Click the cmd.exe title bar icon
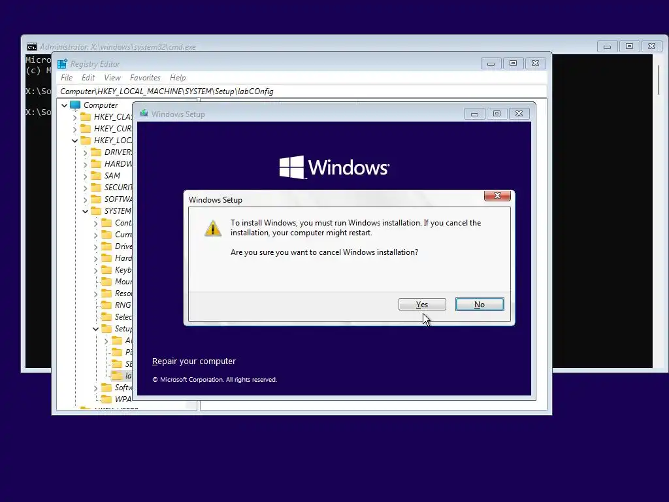This screenshot has width=669, height=502. [x=32, y=47]
